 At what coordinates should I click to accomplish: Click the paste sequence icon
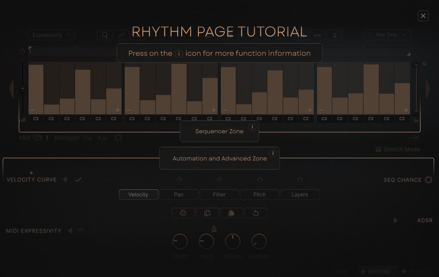coord(231,213)
